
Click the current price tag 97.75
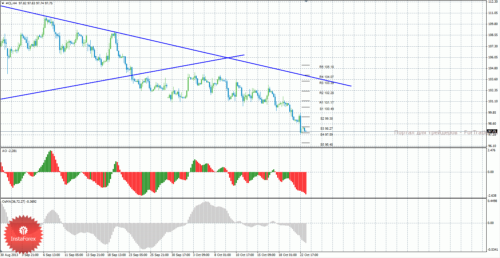coord(492,131)
